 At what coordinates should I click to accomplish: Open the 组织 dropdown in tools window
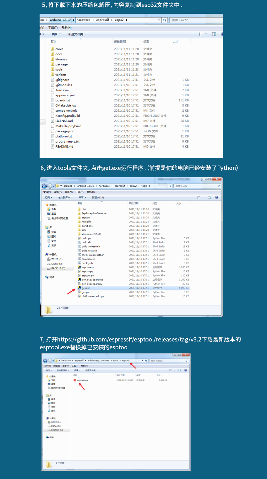tap(48, 197)
